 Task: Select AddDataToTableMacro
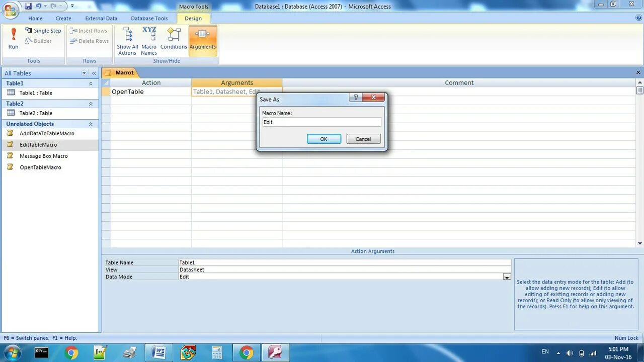coord(50,134)
